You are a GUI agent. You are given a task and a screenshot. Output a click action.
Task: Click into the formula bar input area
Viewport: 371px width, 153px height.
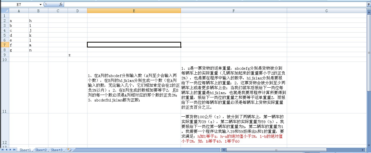tap(215, 4)
